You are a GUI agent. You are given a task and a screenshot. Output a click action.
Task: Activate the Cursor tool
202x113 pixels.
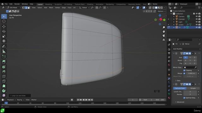pos(4,21)
